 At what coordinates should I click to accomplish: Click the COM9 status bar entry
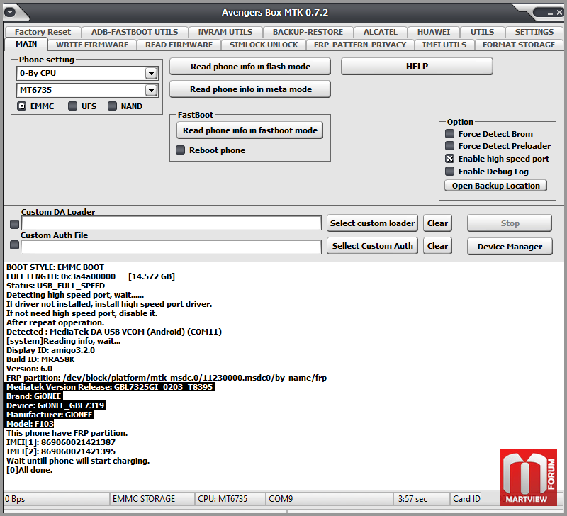pyautogui.click(x=329, y=499)
